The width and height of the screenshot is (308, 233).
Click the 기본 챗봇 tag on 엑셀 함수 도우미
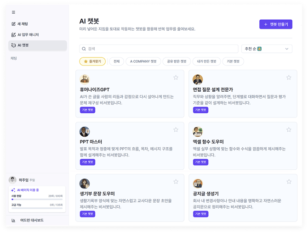click(200, 162)
